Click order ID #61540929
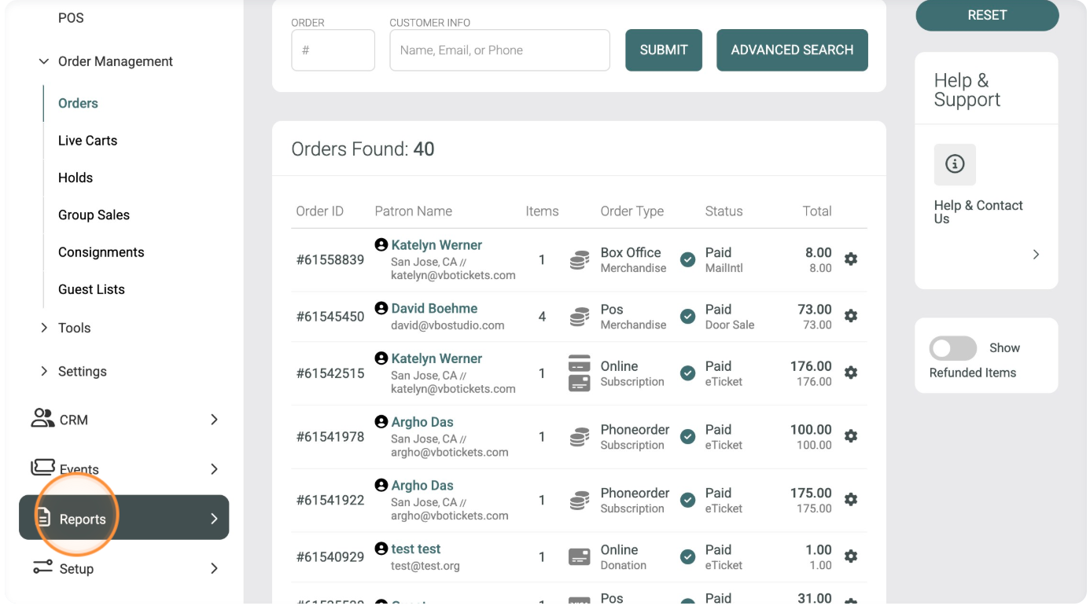 [330, 557]
